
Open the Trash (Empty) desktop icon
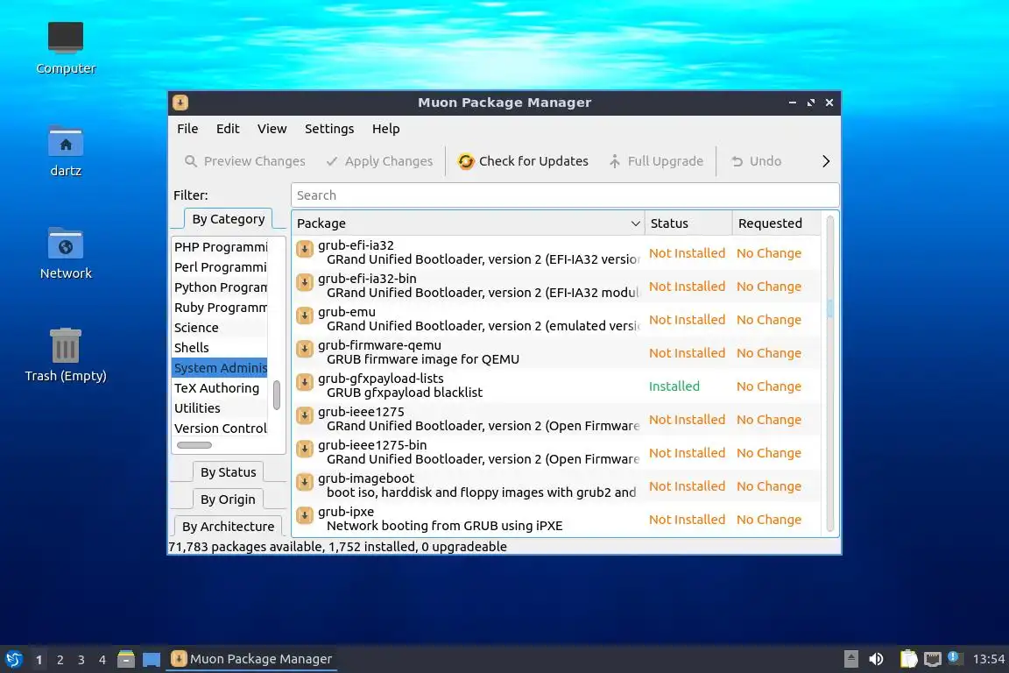66,346
